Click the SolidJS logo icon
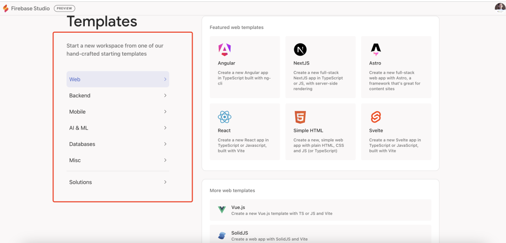The image size is (506, 243). coord(222,236)
